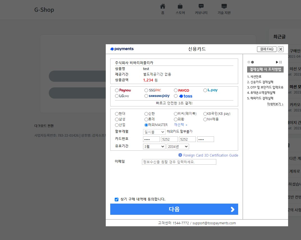Click the 결제 FAQ button
The height and width of the screenshot is (240, 301).
266,49
